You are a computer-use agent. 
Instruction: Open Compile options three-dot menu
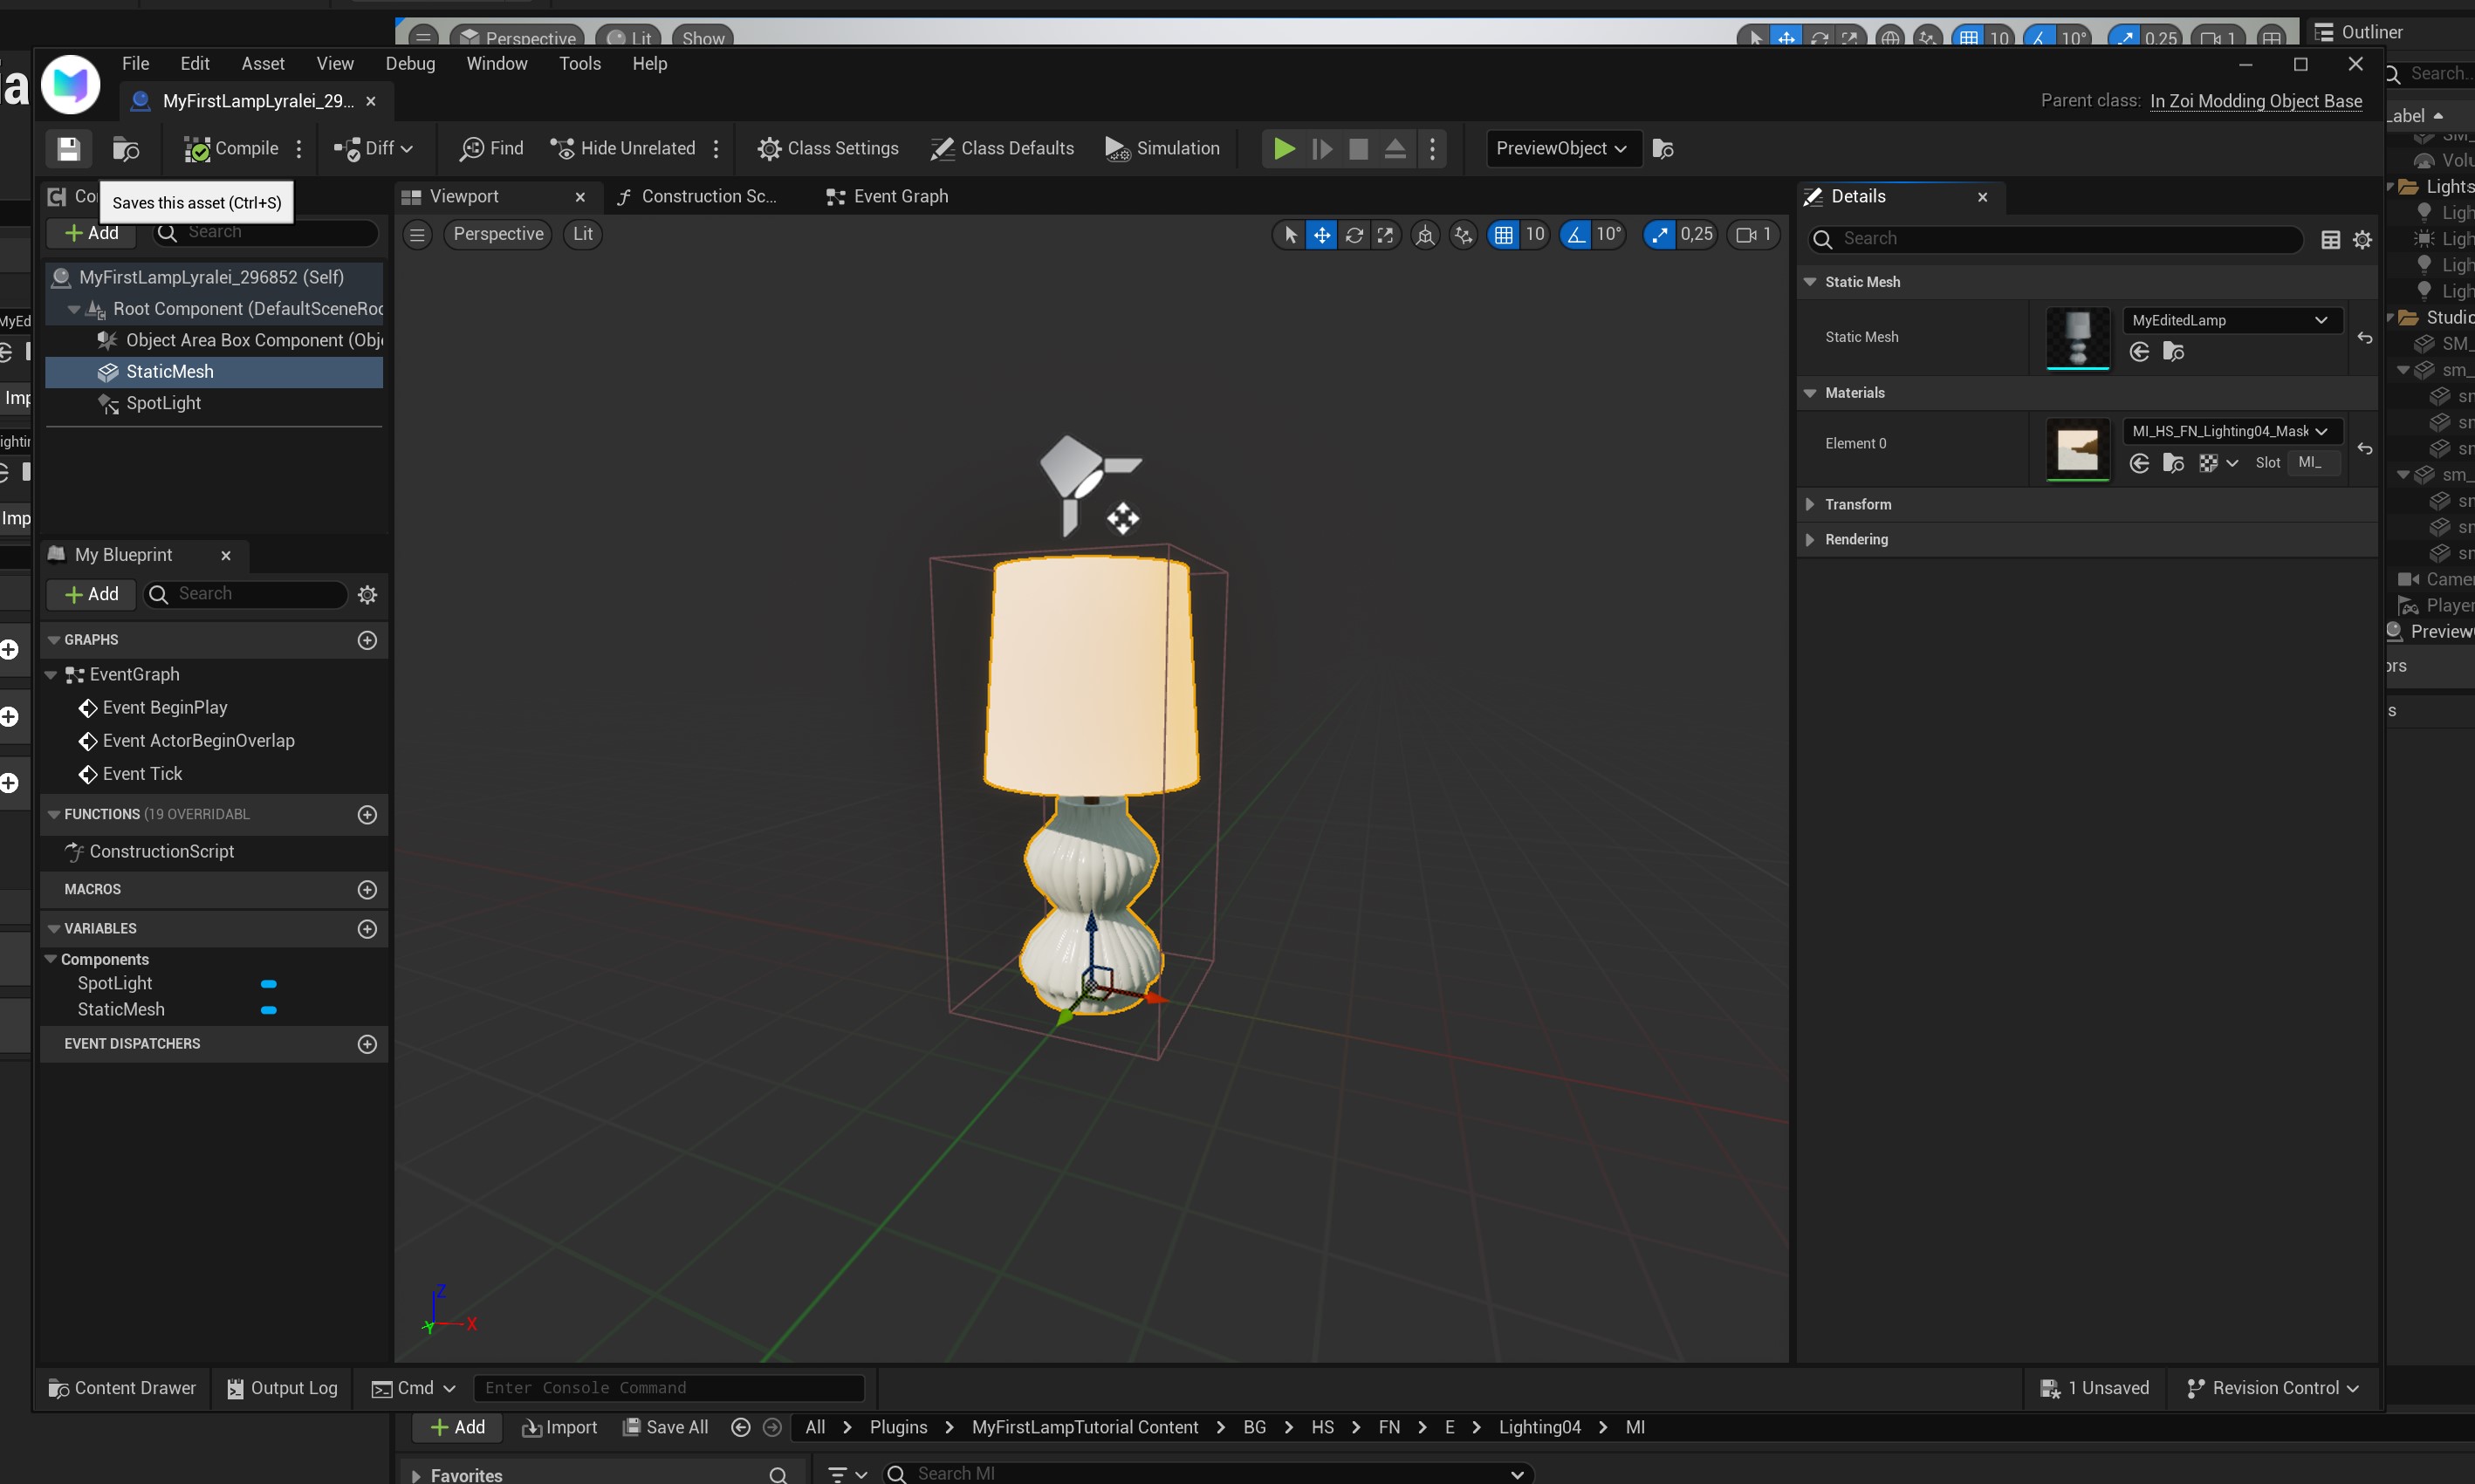pos(298,149)
